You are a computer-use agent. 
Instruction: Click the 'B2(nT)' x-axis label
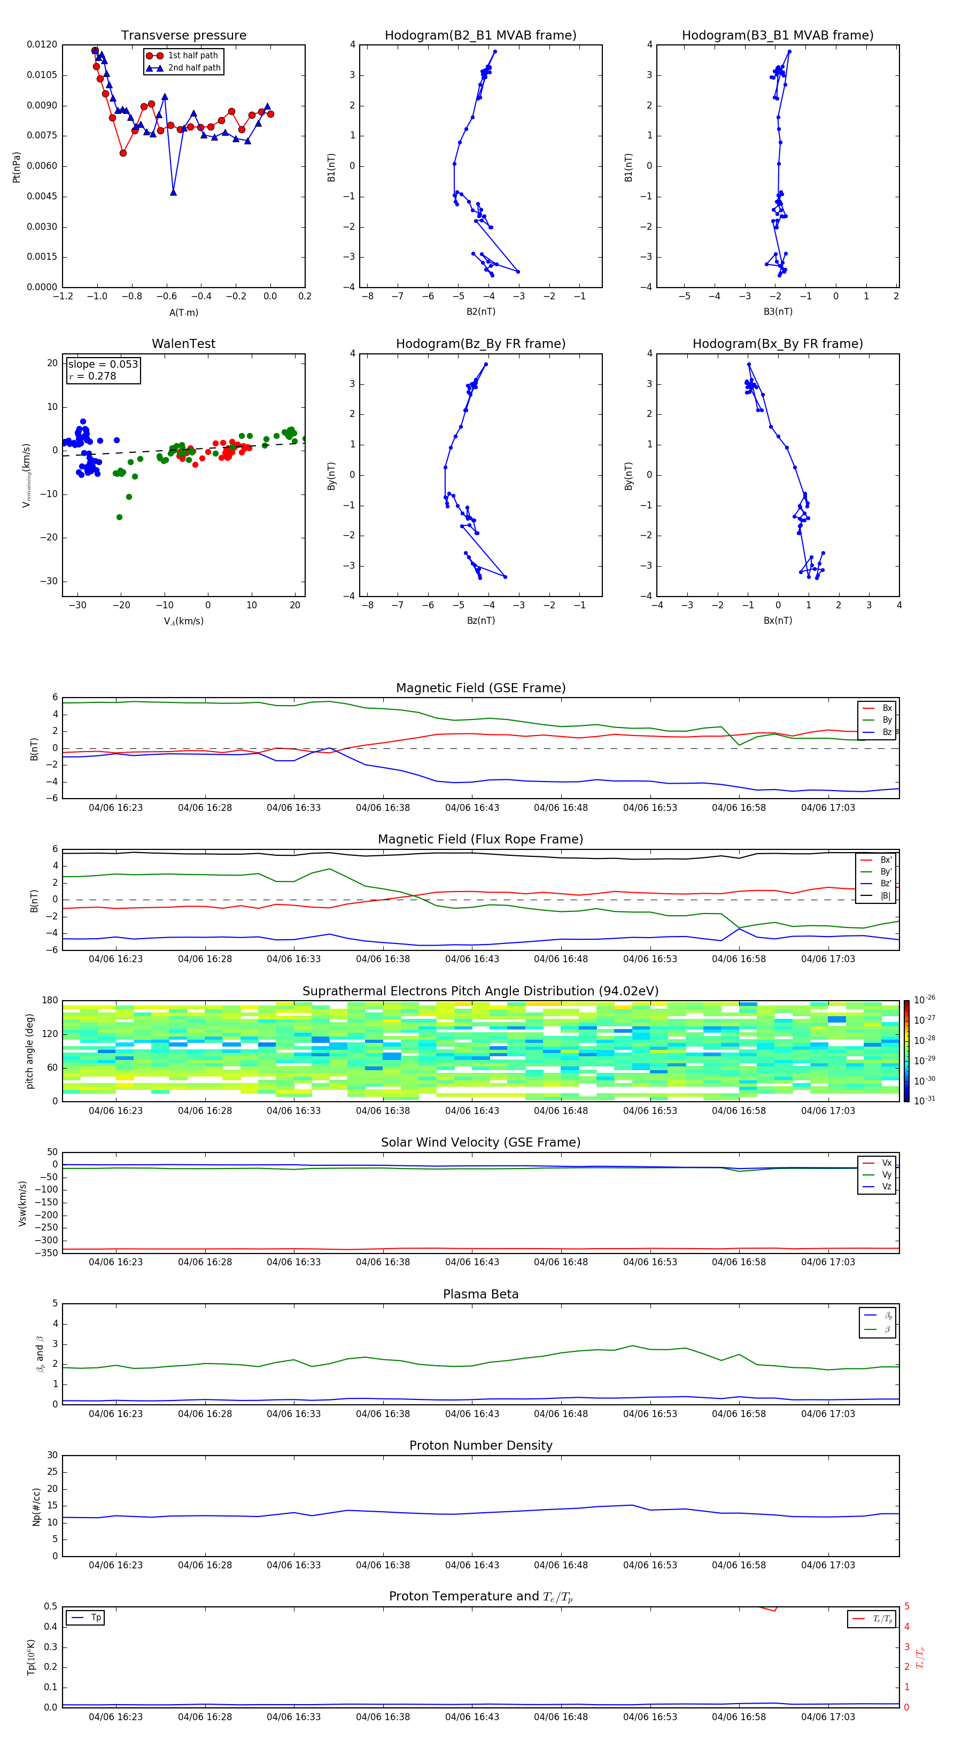[480, 312]
